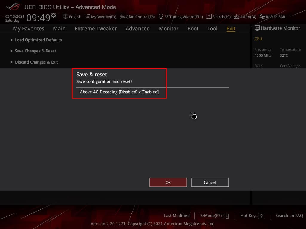Choose Discard Changes & Exit
Image resolution: width=306 pixels, height=229 pixels.
point(36,62)
